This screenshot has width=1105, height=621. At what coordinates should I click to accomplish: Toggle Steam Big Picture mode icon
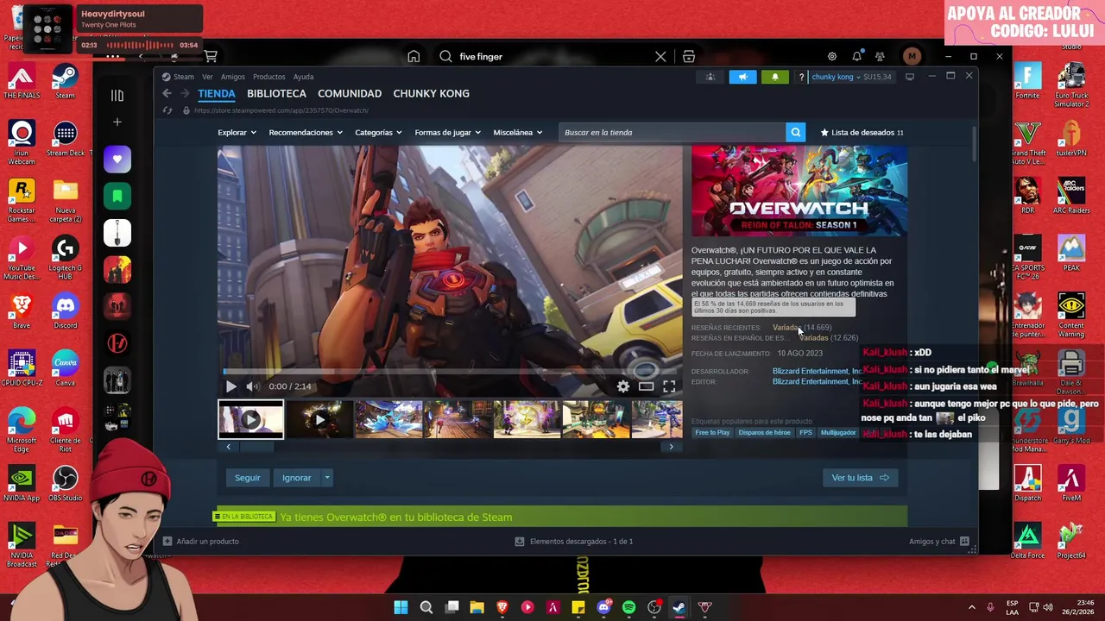click(909, 77)
